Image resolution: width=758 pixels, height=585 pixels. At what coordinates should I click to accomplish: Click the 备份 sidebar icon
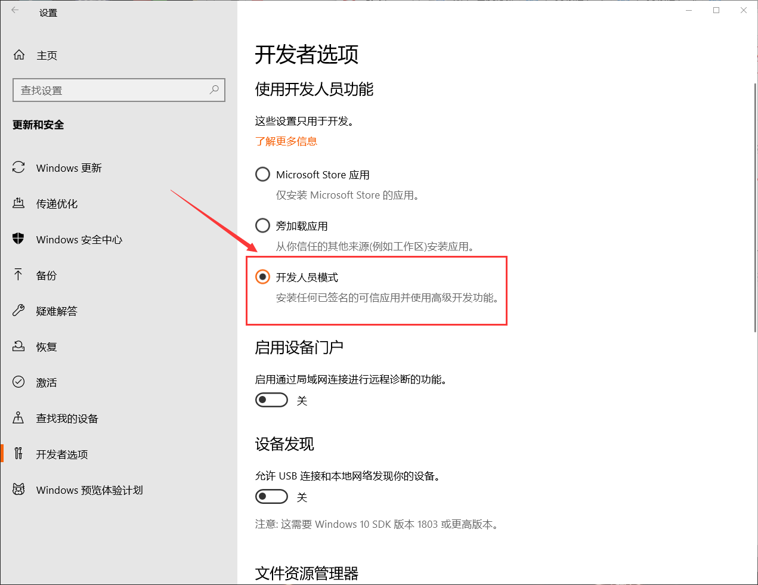(x=18, y=275)
